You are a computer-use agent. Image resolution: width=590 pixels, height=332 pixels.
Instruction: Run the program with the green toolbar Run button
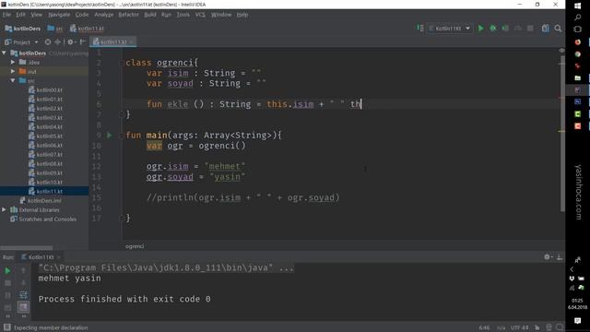coord(480,29)
